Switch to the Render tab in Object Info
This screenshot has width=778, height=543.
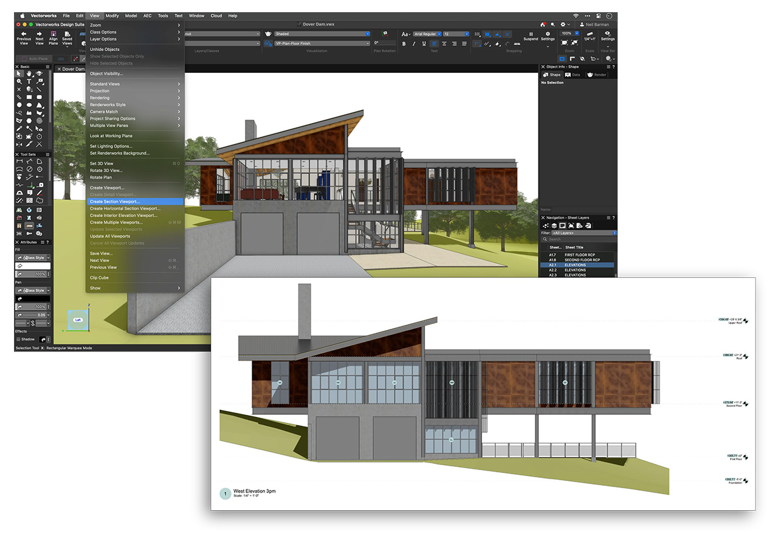click(x=596, y=75)
